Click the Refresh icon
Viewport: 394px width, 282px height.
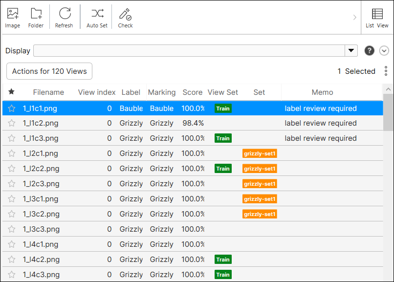click(64, 14)
